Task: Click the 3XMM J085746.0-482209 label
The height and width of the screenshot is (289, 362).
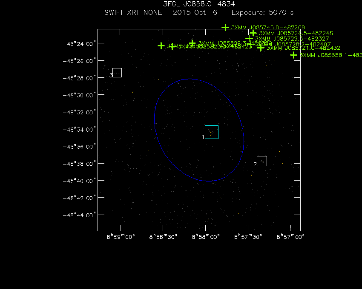Action: coord(268,28)
